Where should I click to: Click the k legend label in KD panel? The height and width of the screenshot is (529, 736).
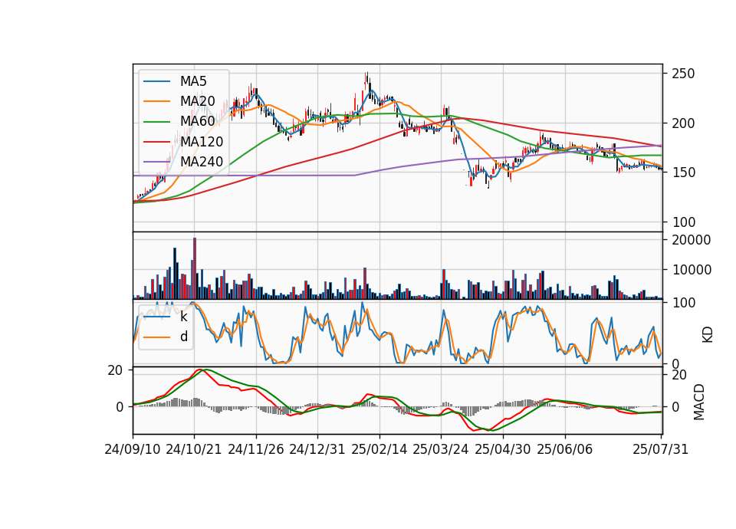point(183,317)
